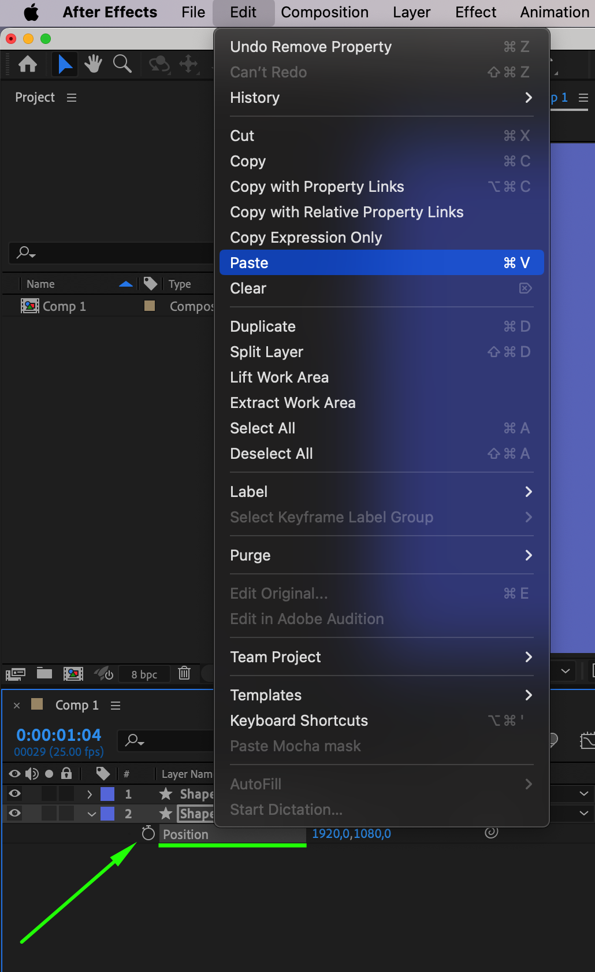Collapse Shape Layer 2 properties
The height and width of the screenshot is (972, 595).
91,814
